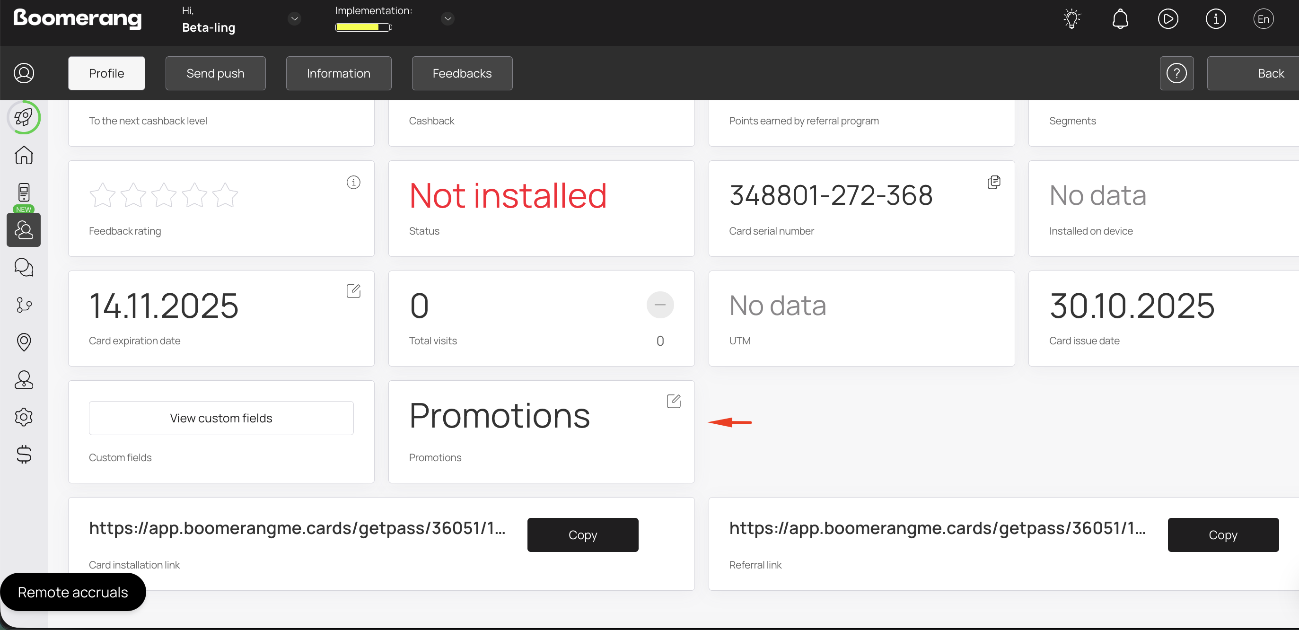Switch to the Send push tab

[215, 74]
